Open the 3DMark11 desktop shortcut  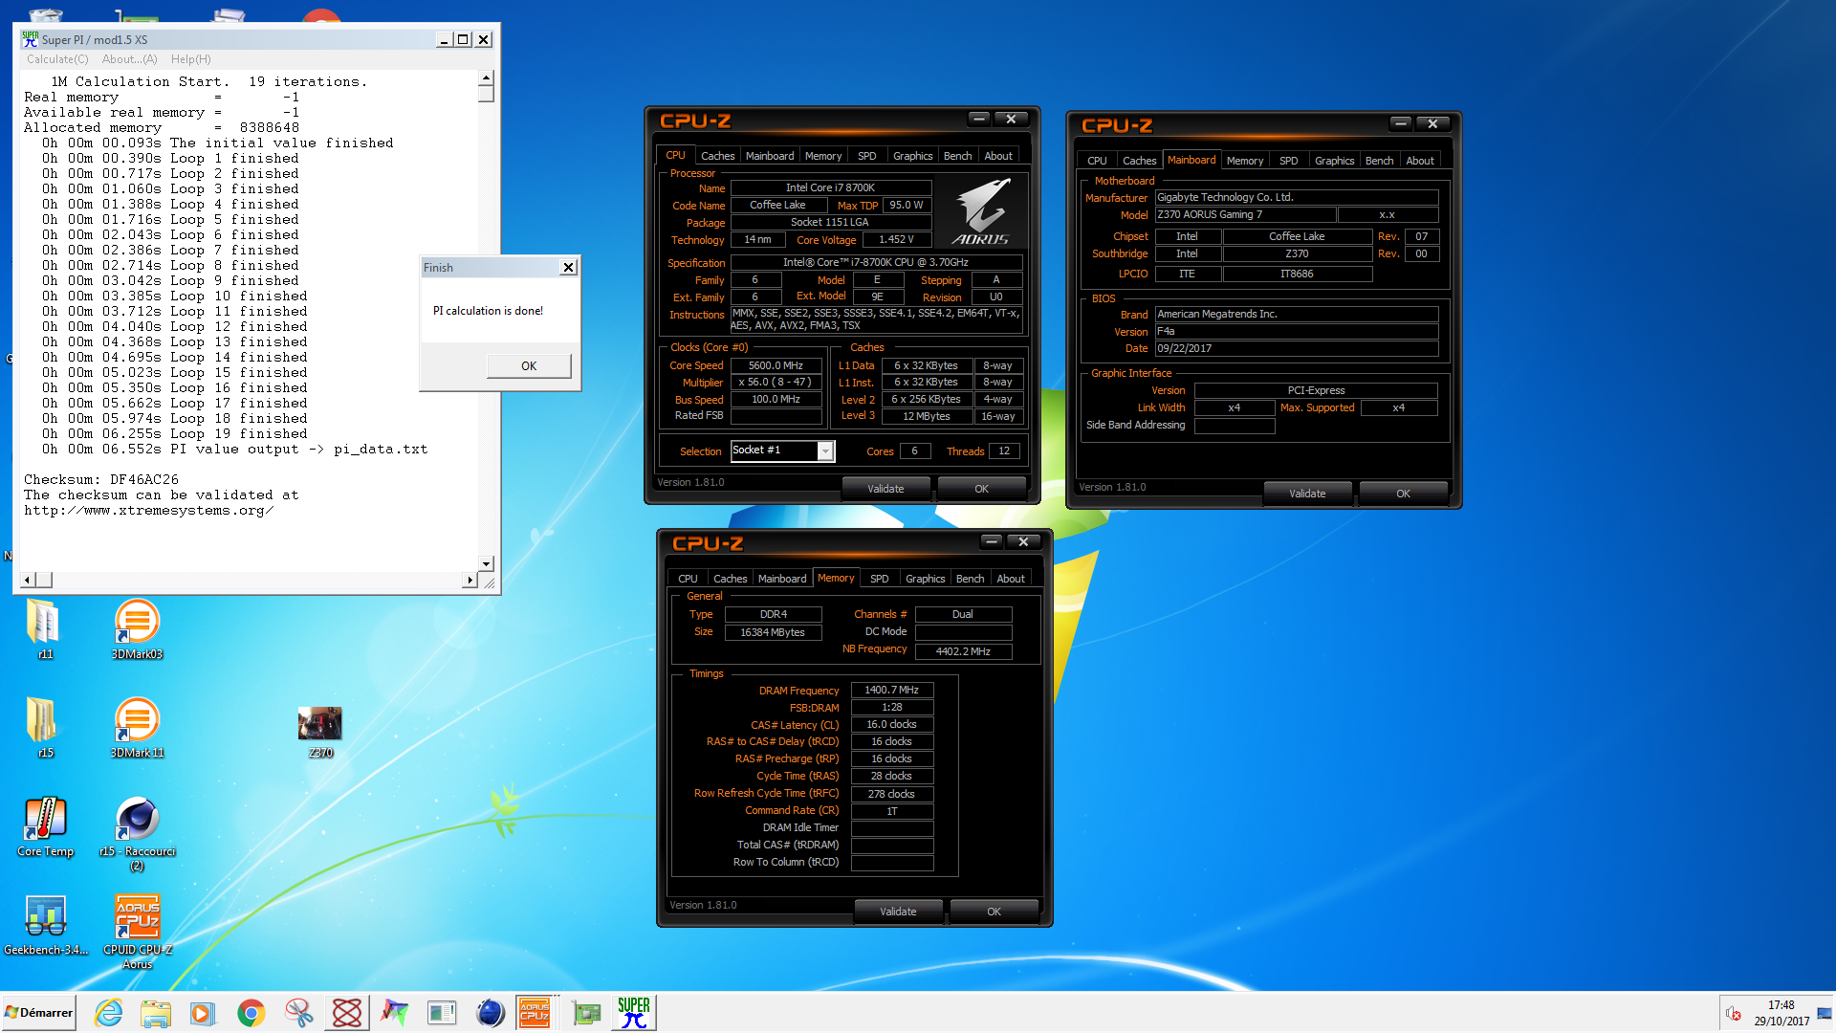tap(137, 727)
